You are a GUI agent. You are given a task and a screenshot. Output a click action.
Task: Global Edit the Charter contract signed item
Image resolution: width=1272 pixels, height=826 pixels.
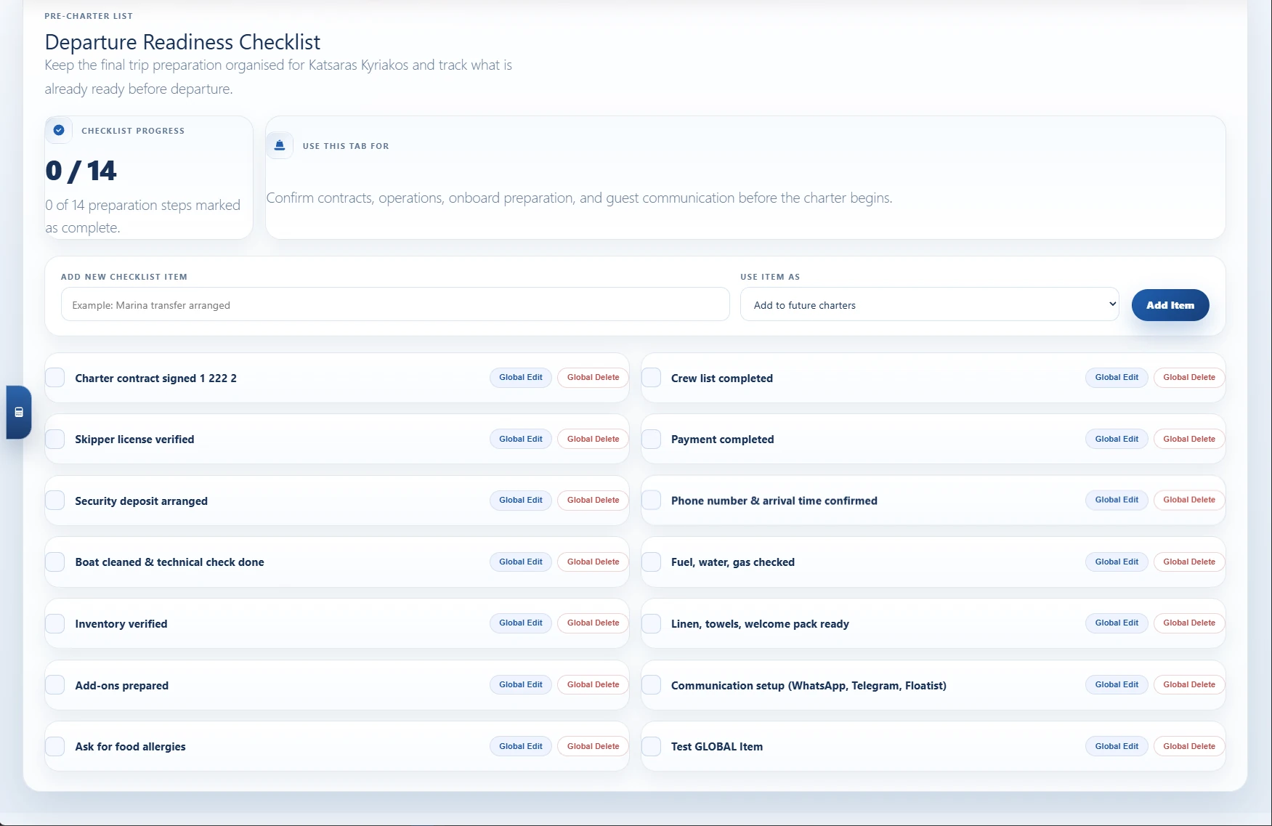coord(521,378)
